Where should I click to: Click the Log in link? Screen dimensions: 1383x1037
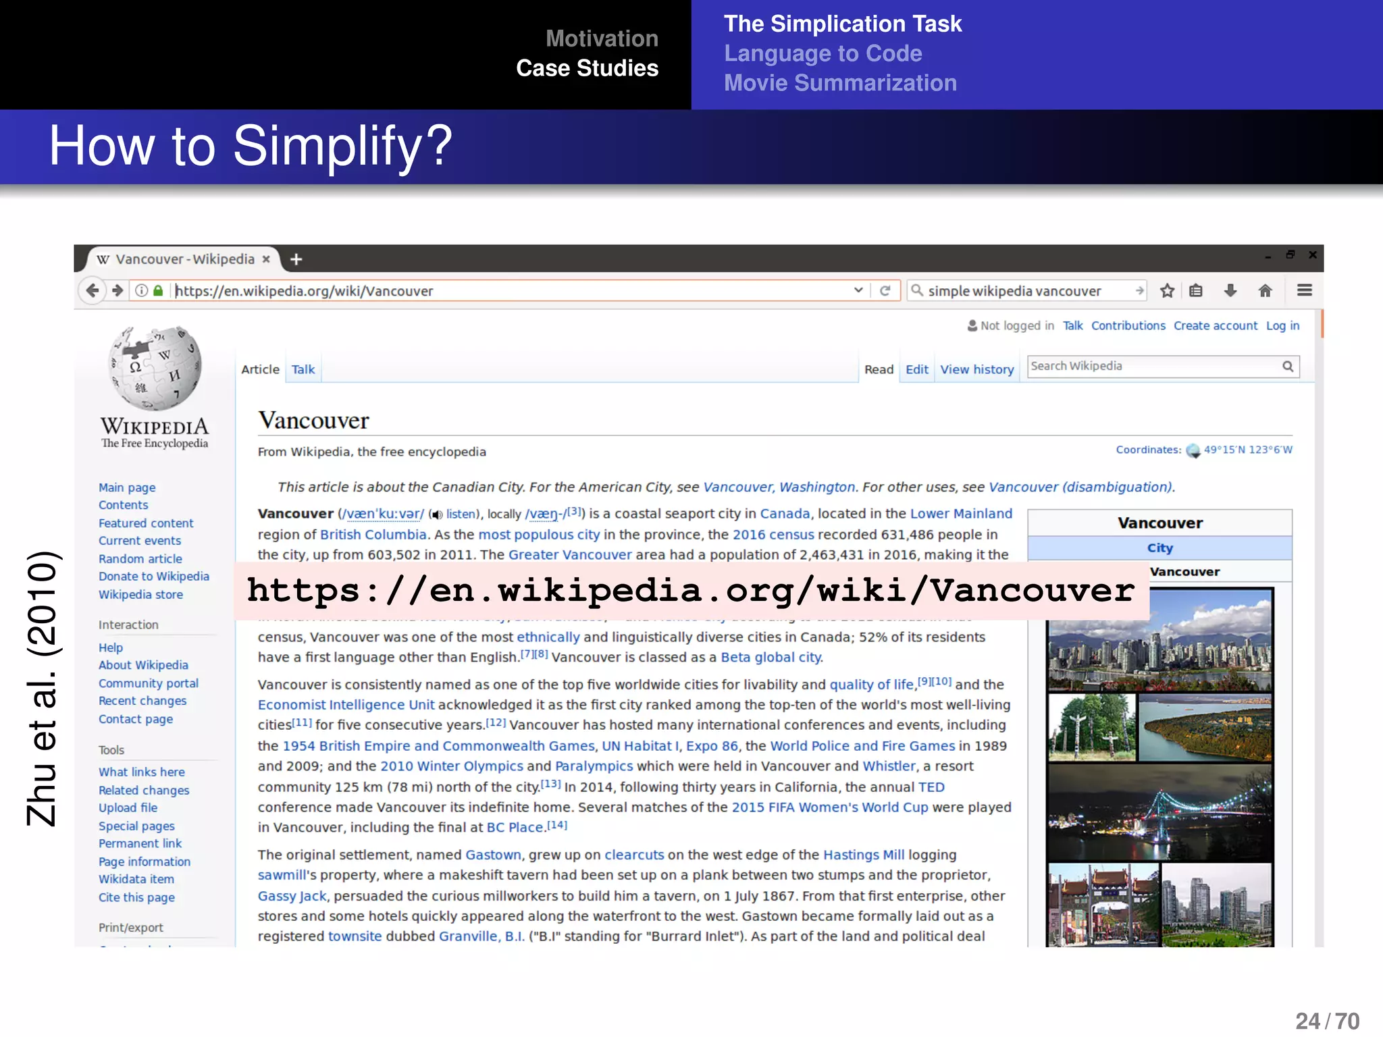pos(1282,325)
